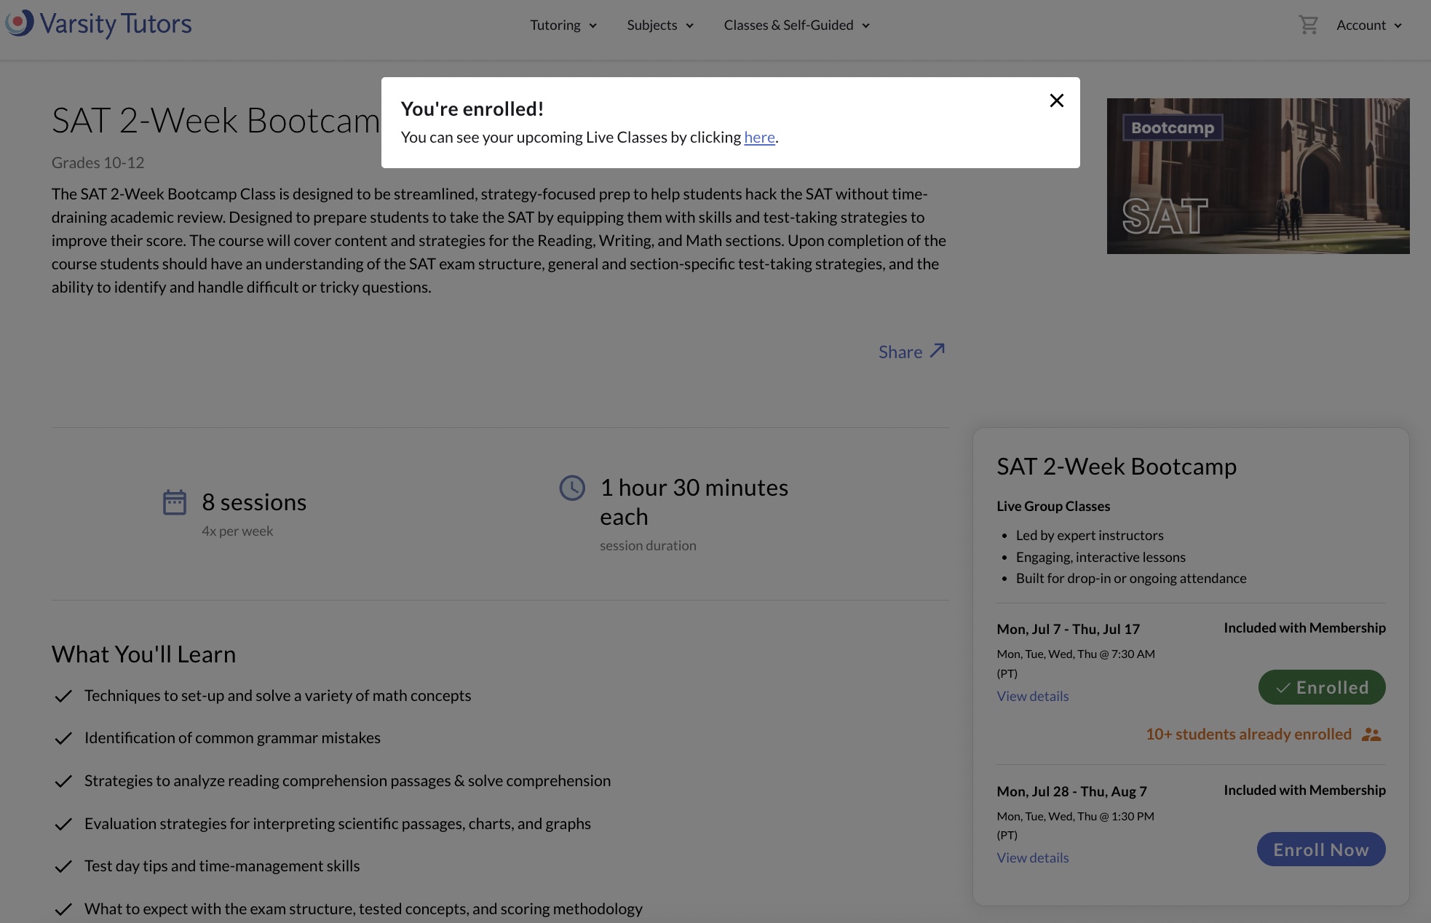This screenshot has height=923, width=1431.
Task: Click the checkmark beside grammar mistakes item
Action: click(x=63, y=738)
